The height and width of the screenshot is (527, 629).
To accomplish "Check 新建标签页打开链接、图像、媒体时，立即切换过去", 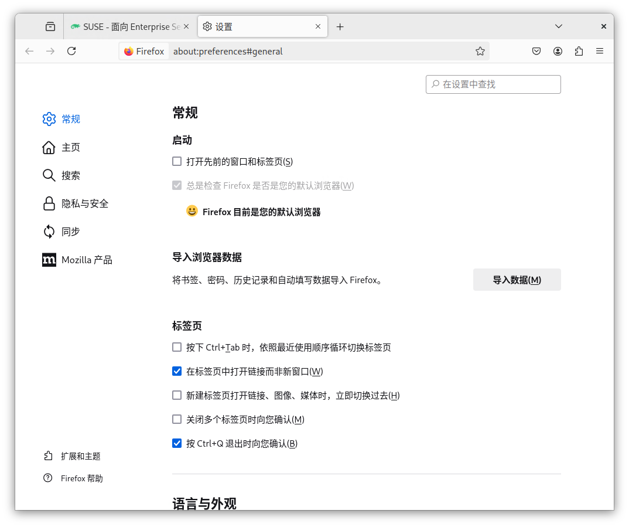I will (x=177, y=395).
